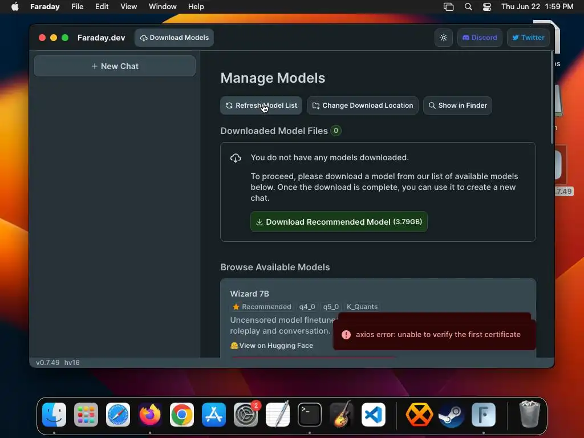The image size is (584, 438).
Task: Click the q4_0 tag on Wizard 7B
Action: [x=307, y=306]
